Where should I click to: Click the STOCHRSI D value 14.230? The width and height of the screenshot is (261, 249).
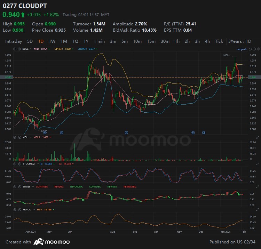[67, 164]
